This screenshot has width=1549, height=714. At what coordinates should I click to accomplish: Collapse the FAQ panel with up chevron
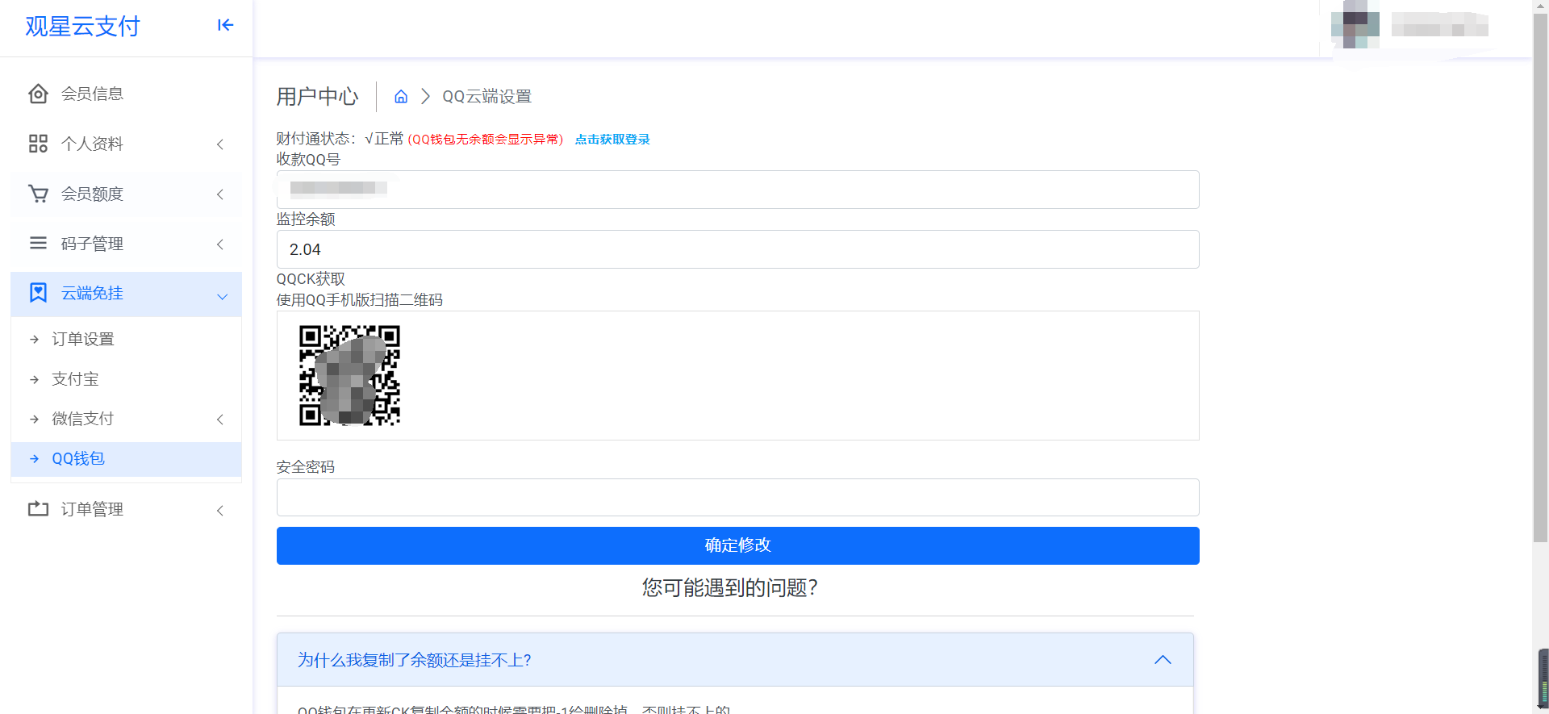1163,660
